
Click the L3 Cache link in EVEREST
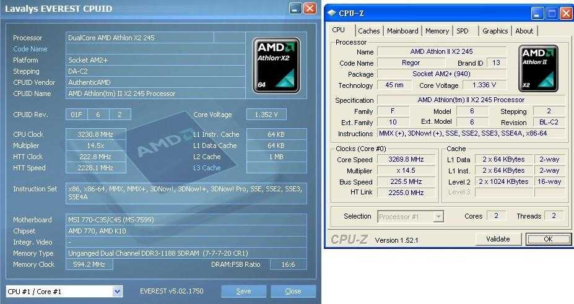207,168
